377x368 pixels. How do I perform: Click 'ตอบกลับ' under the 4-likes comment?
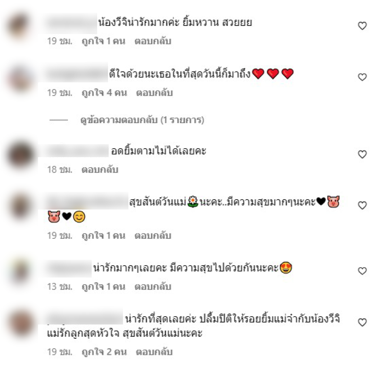click(x=155, y=92)
